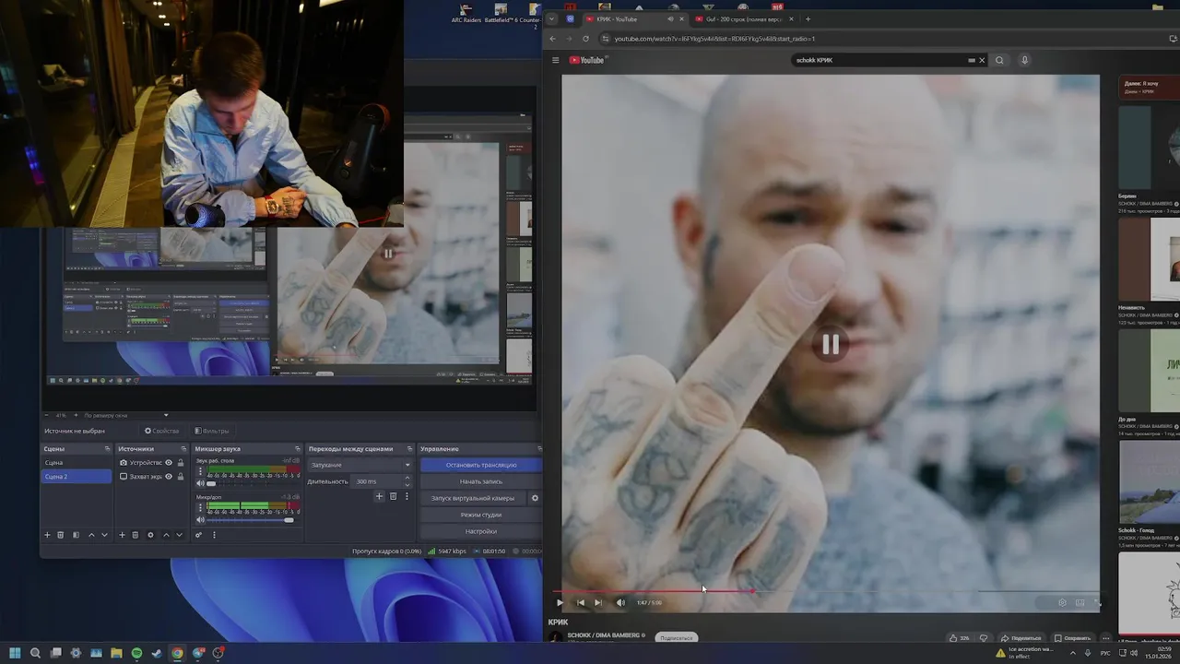Open audio mixer three-dot menu at bottom
The width and height of the screenshot is (1180, 664).
[x=214, y=535]
